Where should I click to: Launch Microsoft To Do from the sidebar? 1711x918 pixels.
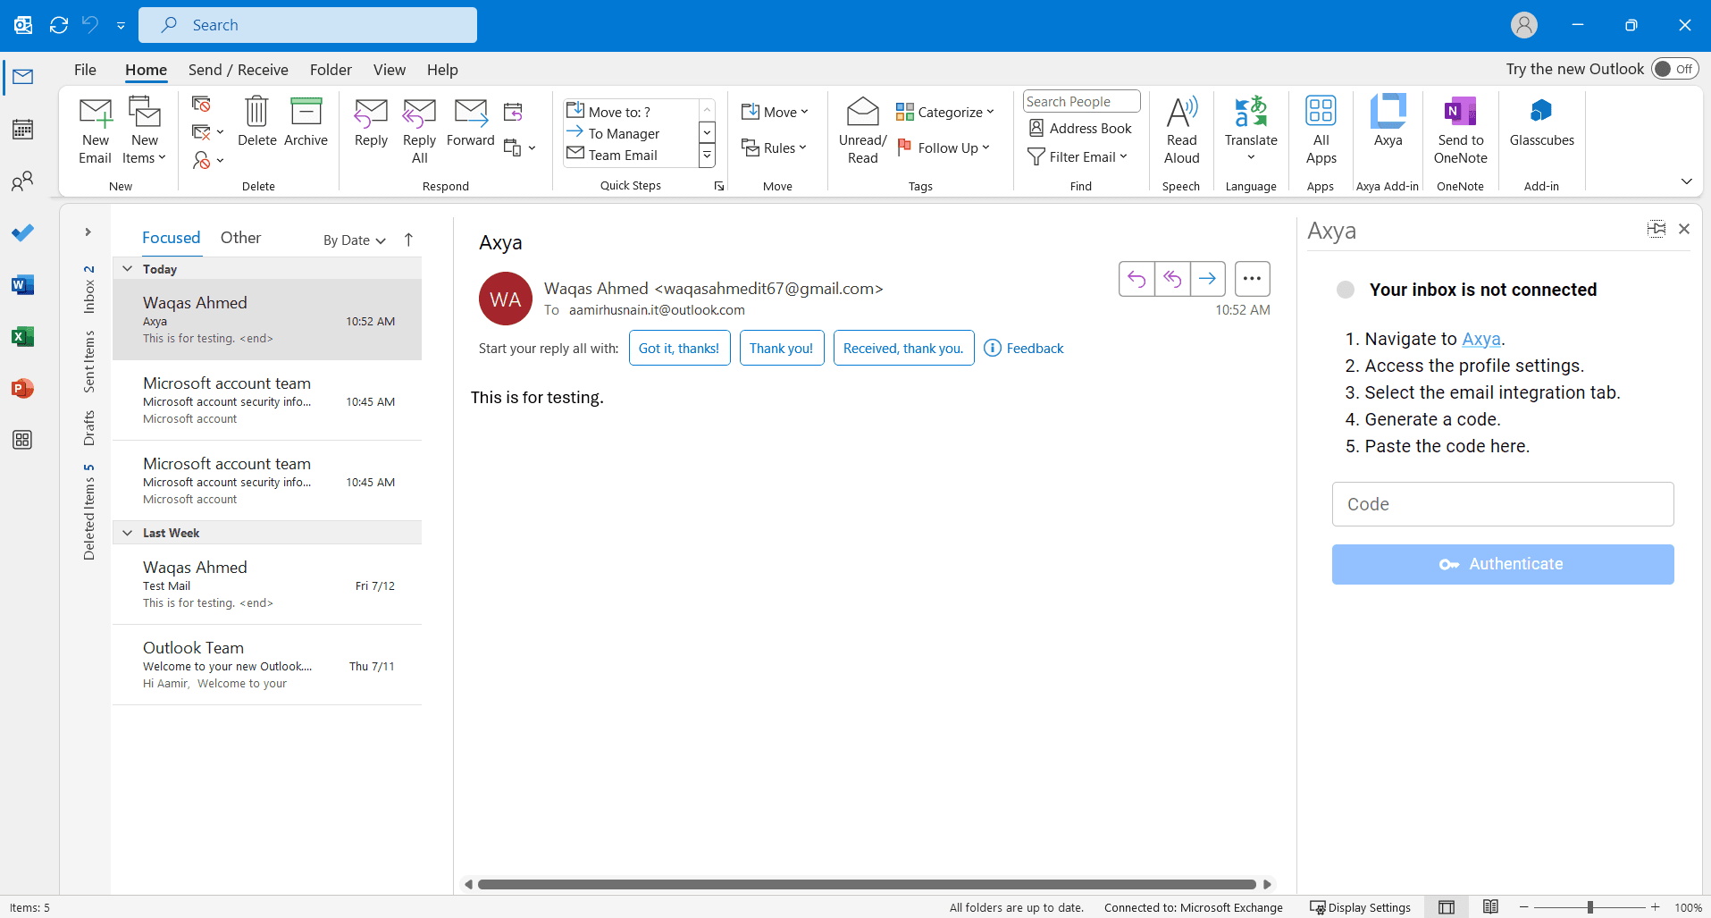22,232
